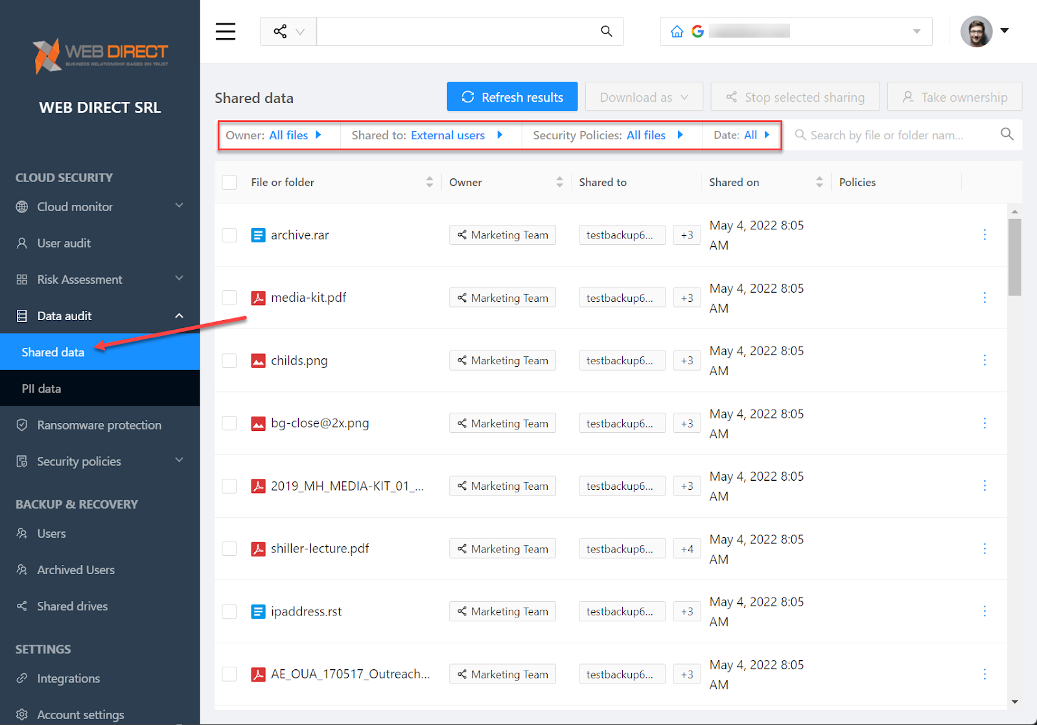Open the Integrations settings icon

[22, 678]
